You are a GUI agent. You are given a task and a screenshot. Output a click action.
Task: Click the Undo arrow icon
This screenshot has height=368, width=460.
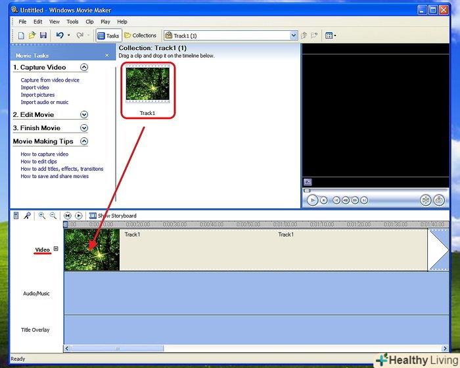coord(60,35)
